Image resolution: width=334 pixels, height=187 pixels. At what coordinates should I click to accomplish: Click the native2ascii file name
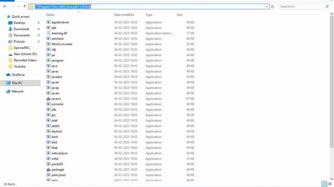point(59,153)
